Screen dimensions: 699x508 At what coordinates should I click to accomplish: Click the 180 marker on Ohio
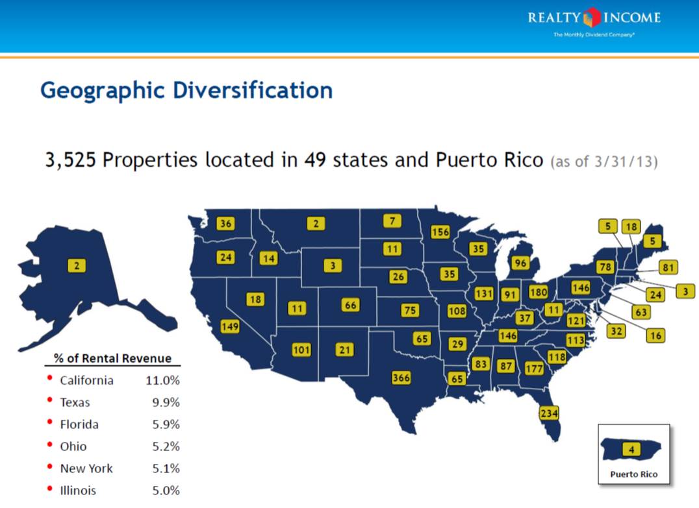[539, 292]
